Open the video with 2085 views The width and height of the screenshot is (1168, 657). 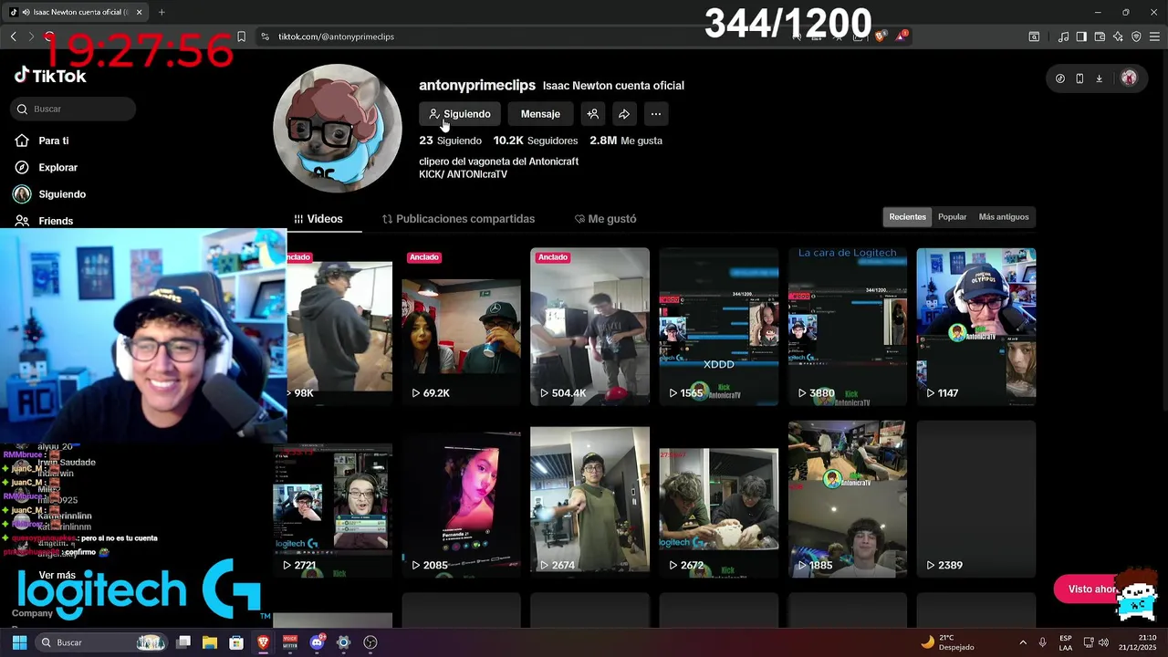coord(462,499)
